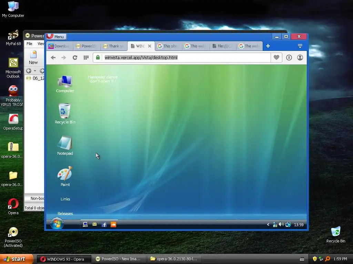Click the XP taskbar clock 1:59 PM

[x=340, y=259]
